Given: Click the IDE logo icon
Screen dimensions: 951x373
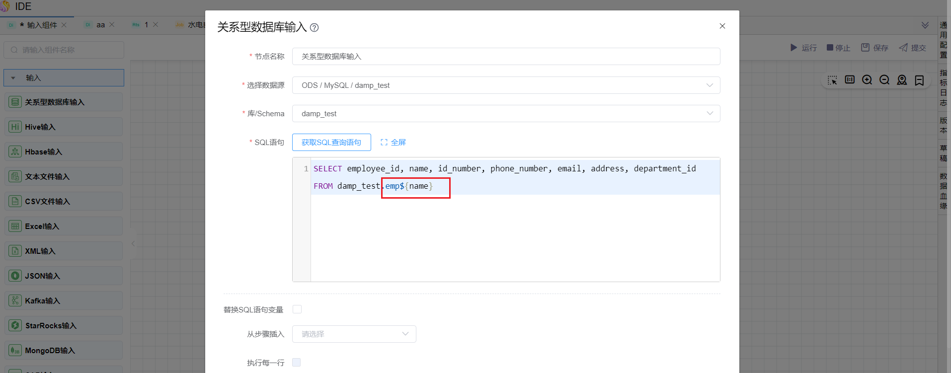Looking at the screenshot, I should point(5,6).
